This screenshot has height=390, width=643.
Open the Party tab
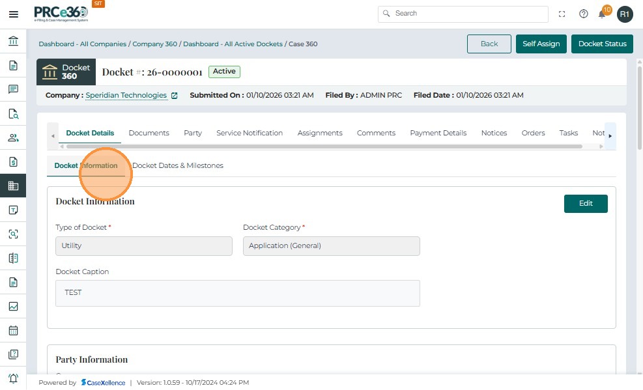pyautogui.click(x=193, y=133)
